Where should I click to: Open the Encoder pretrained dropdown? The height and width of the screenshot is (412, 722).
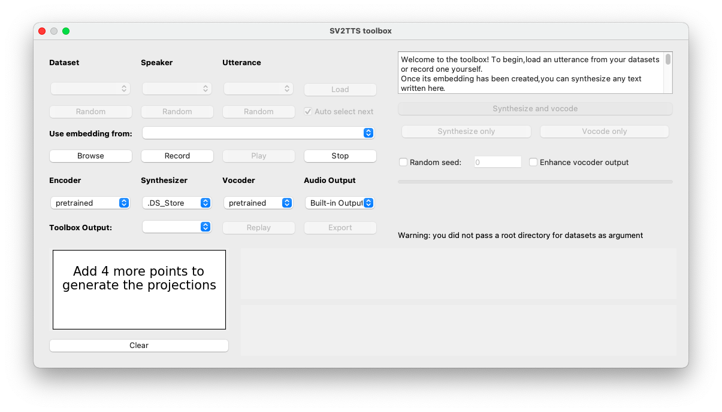90,203
